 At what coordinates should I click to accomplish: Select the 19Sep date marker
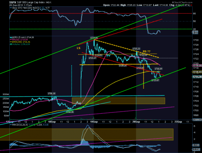[x=94, y=122]
